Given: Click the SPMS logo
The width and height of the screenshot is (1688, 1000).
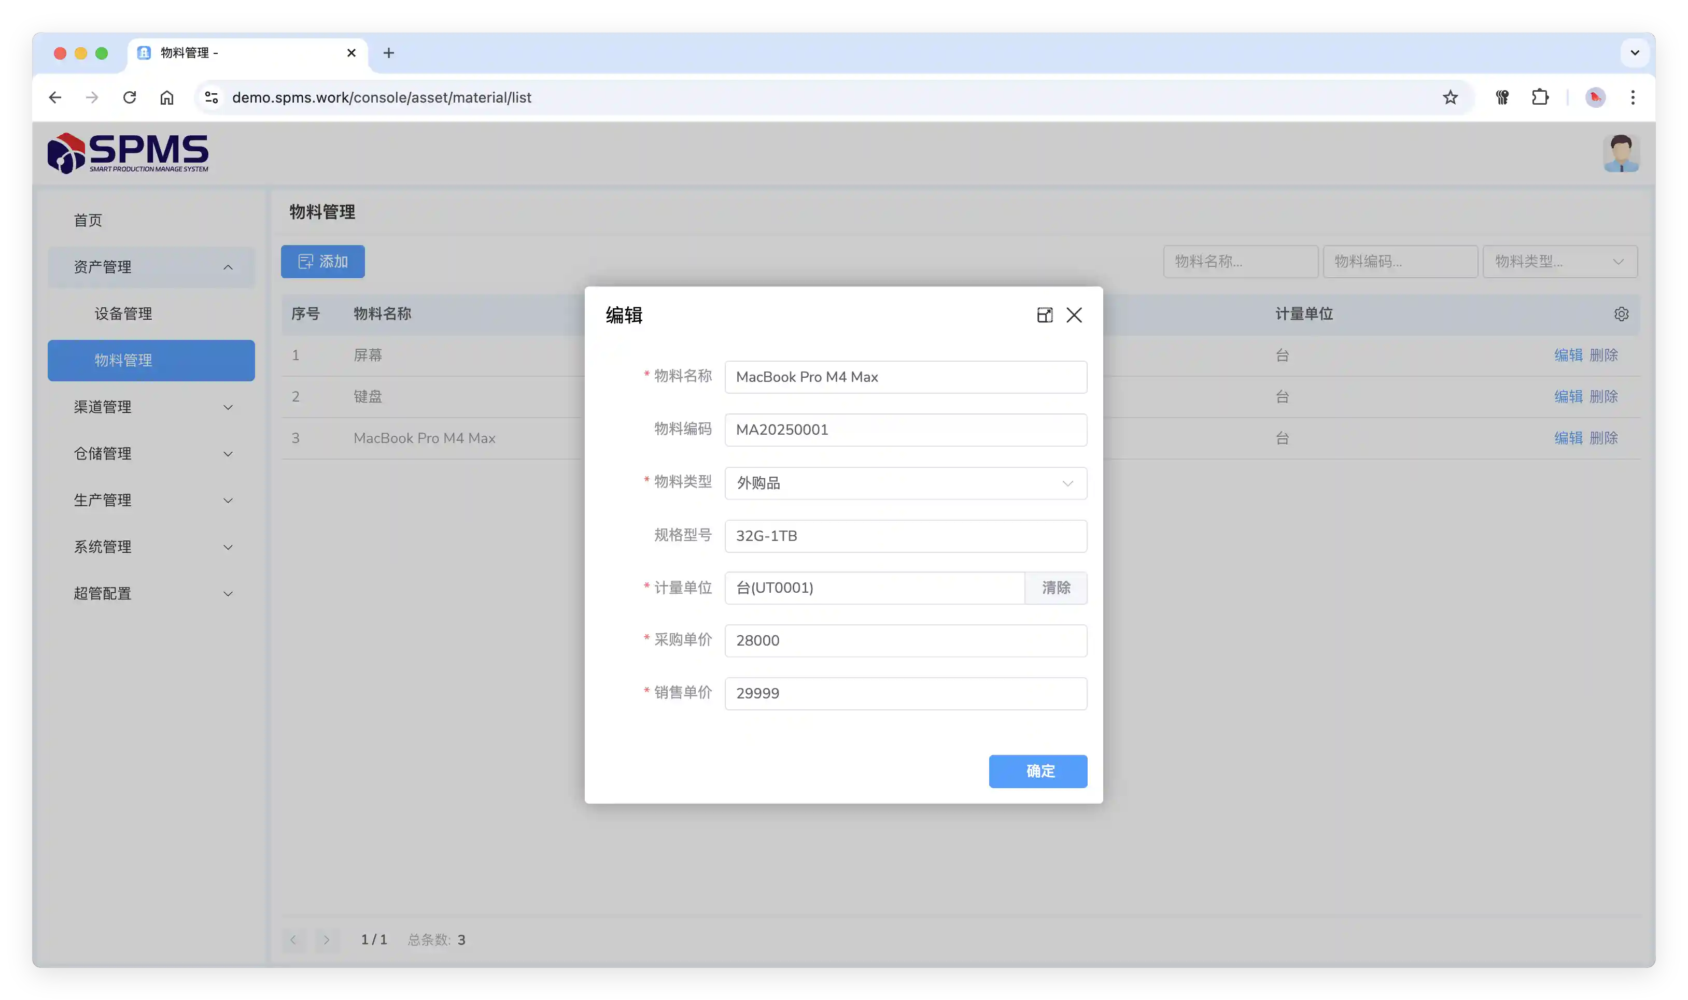Looking at the screenshot, I should point(128,153).
